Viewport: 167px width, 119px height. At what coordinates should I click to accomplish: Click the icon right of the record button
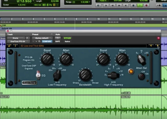tap(159, 5)
